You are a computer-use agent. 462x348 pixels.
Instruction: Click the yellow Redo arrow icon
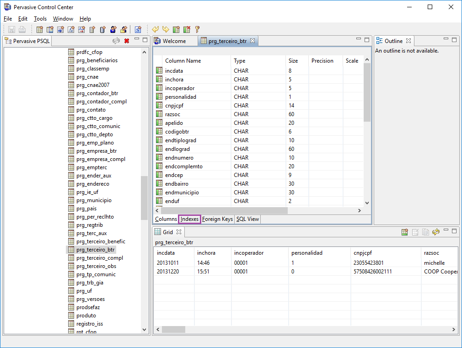166,29
